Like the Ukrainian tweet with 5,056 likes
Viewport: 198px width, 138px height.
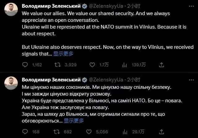(x=92, y=132)
